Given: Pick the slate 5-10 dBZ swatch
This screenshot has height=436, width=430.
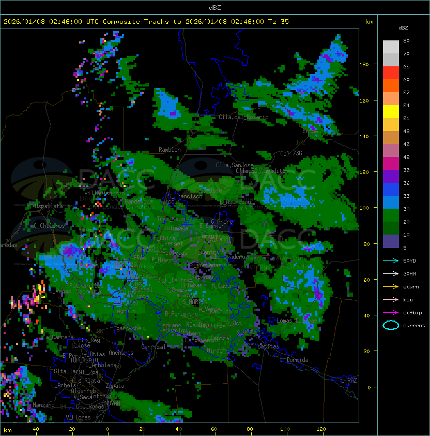Looking at the screenshot, I should (391, 241).
